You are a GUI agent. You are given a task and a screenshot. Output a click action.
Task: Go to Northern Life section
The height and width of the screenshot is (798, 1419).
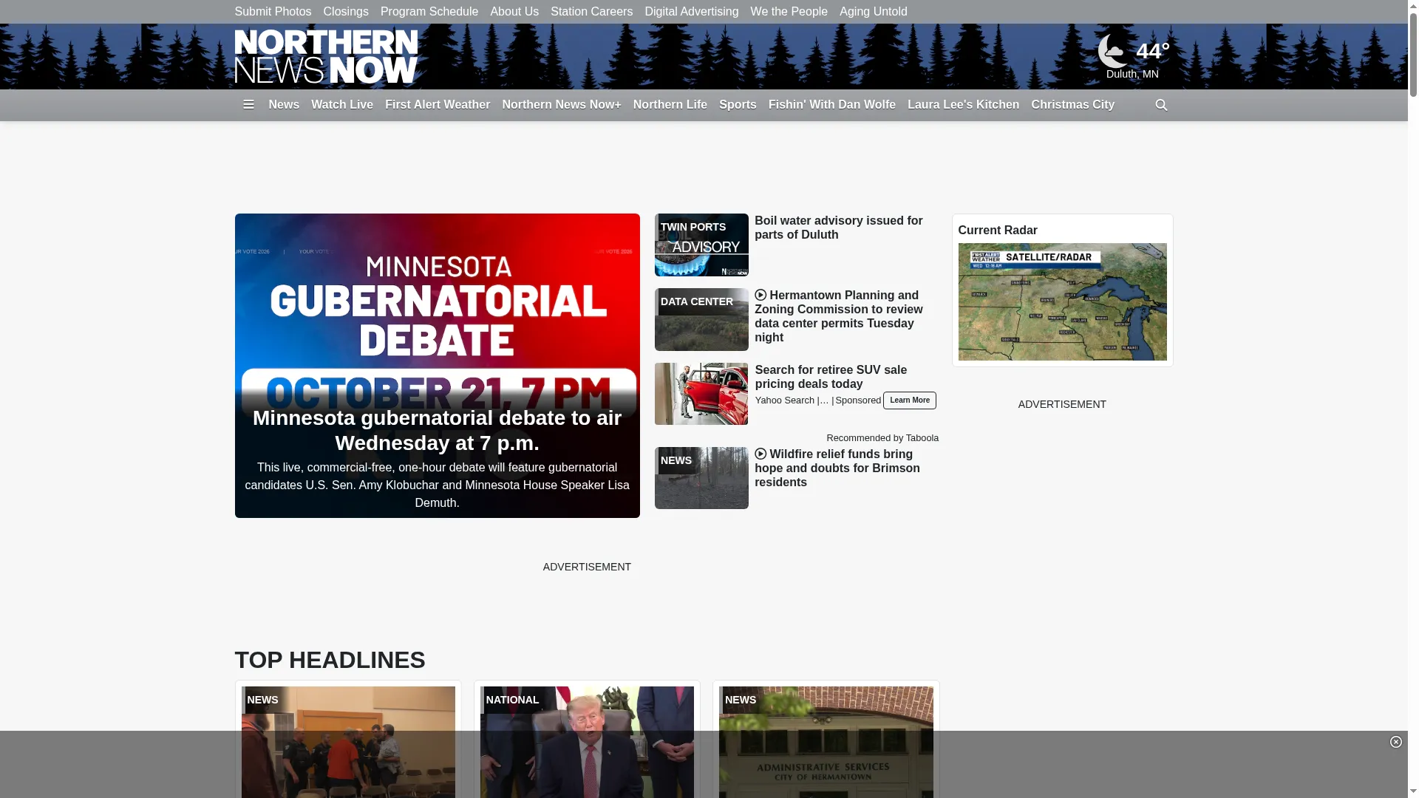[670, 105]
